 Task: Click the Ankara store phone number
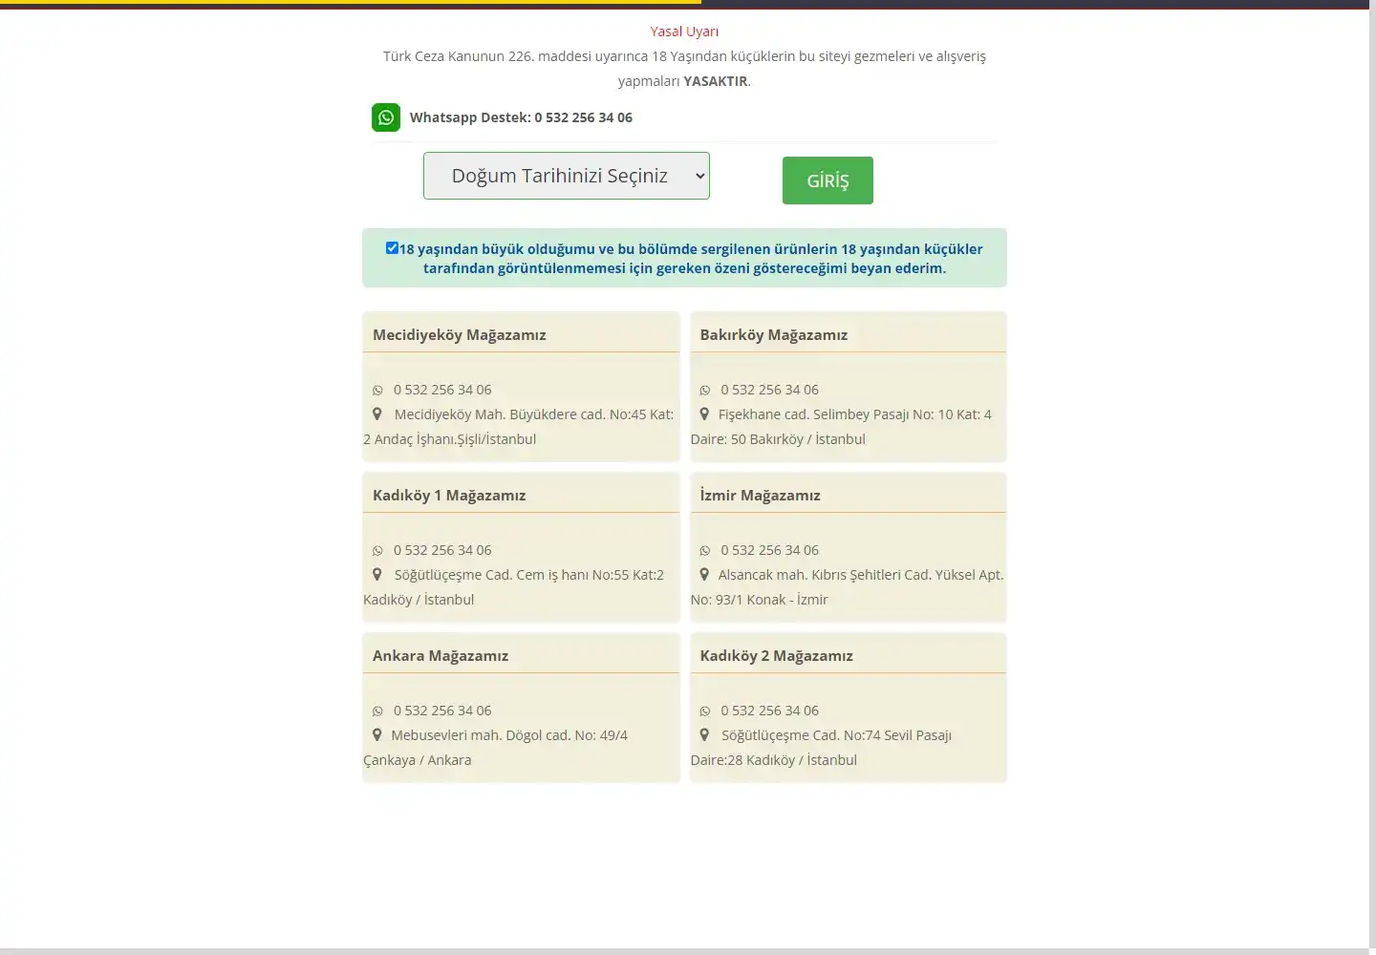pos(442,711)
